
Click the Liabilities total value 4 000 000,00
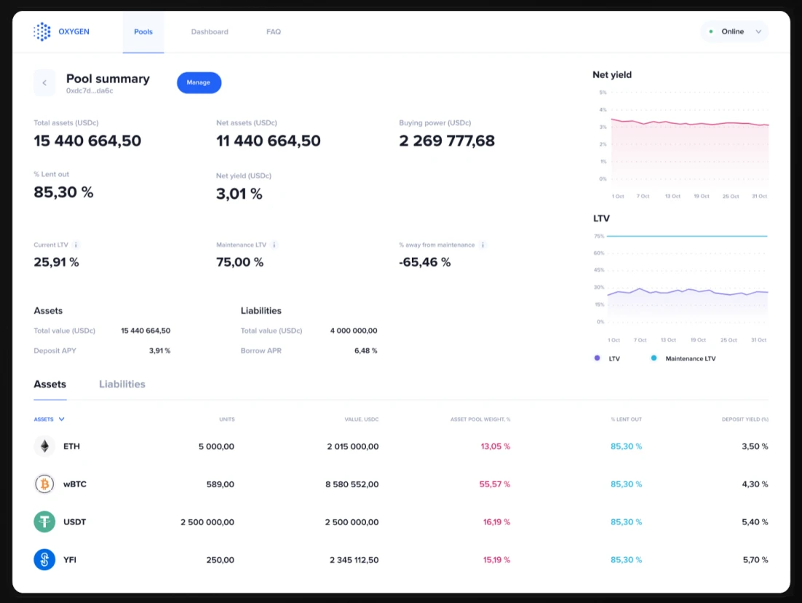tap(354, 331)
